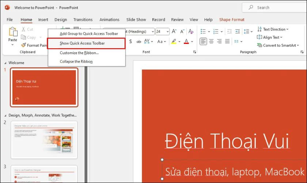Click the Copy icon

(23, 37)
